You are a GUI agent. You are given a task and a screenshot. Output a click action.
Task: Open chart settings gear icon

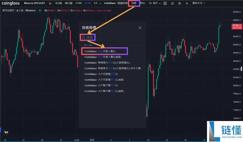pos(180,3)
